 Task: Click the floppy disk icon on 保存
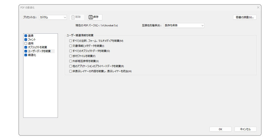tap(91, 17)
